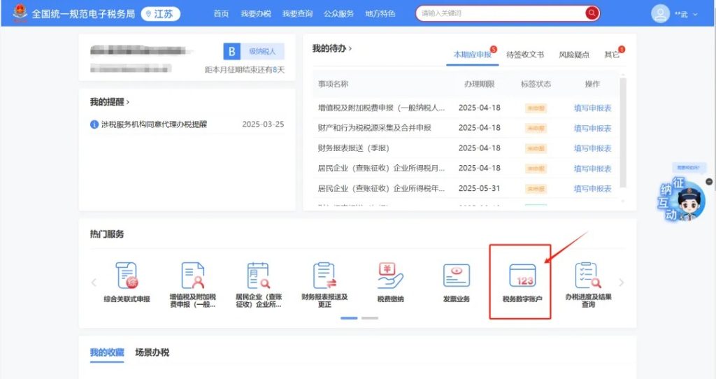Open the 涉税服务机构同意代理办税提醒 reminder
The height and width of the screenshot is (379, 716).
(x=154, y=124)
